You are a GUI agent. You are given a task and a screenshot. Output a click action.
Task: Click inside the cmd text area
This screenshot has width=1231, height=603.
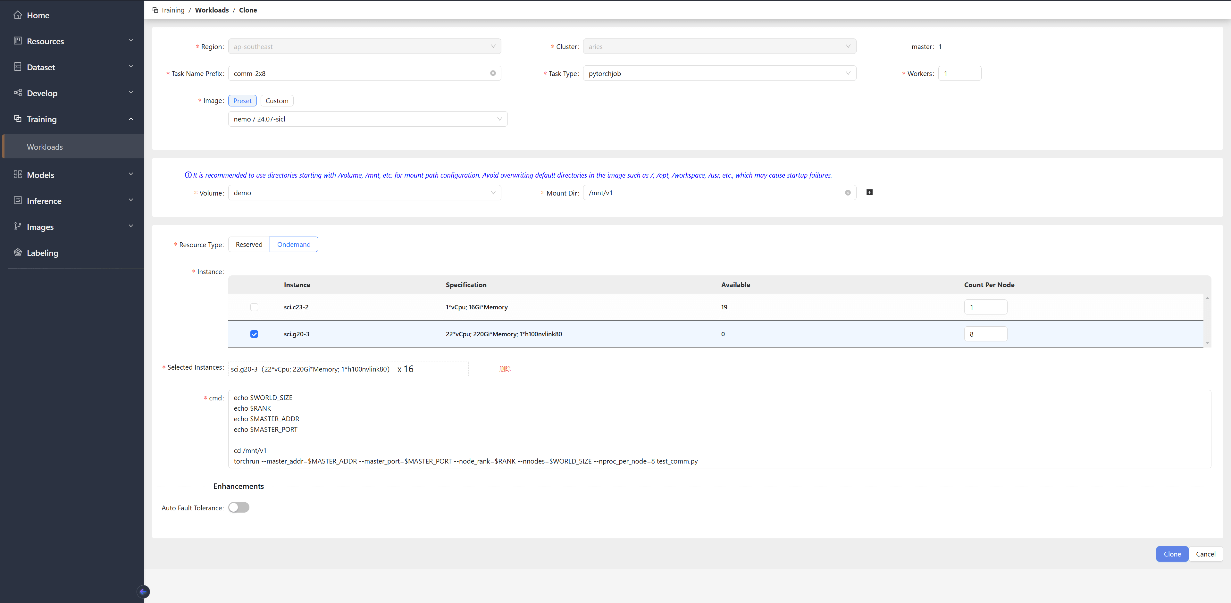720,429
